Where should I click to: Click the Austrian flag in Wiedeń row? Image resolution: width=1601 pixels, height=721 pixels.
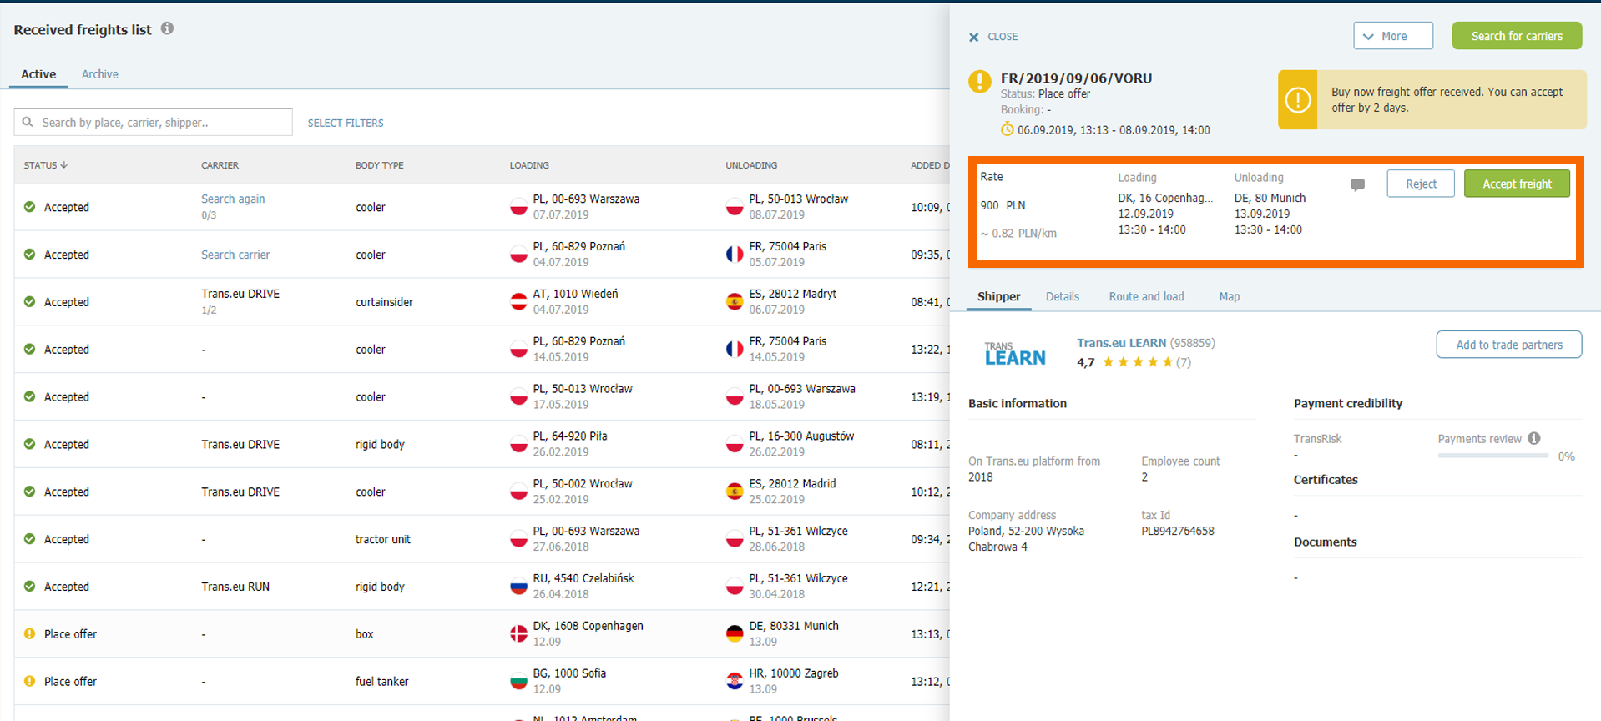[x=518, y=301]
